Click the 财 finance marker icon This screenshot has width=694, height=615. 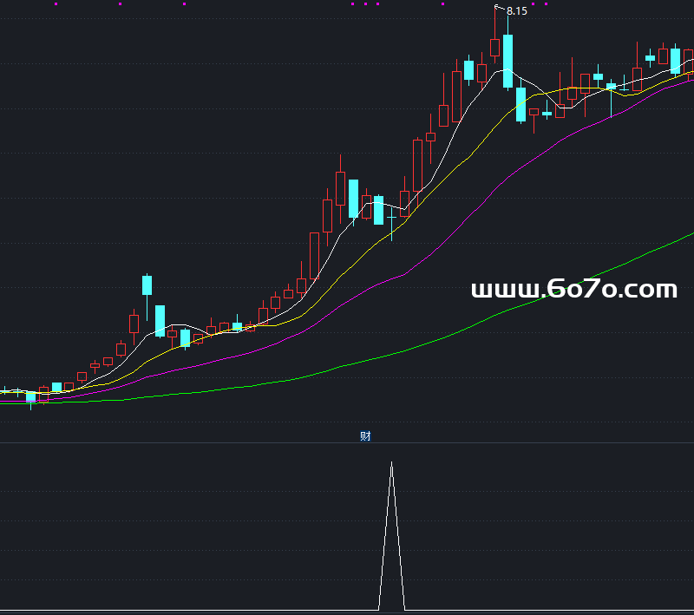[x=365, y=436]
